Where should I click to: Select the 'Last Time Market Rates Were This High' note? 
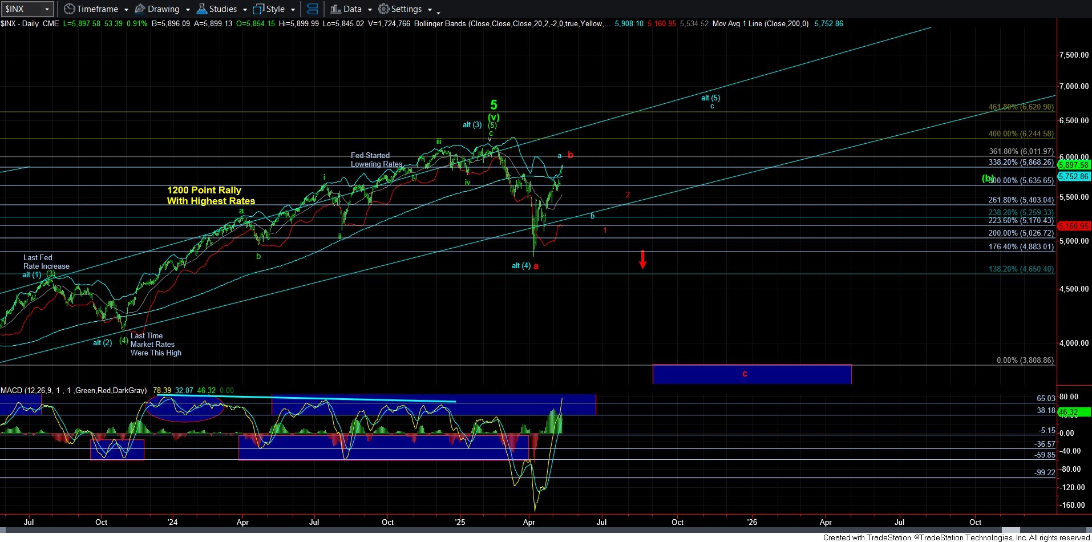(x=156, y=344)
